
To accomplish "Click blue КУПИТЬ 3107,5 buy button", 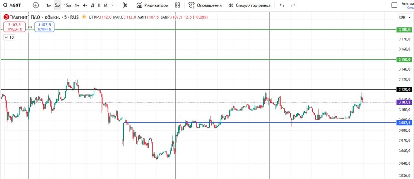I will coord(44,27).
